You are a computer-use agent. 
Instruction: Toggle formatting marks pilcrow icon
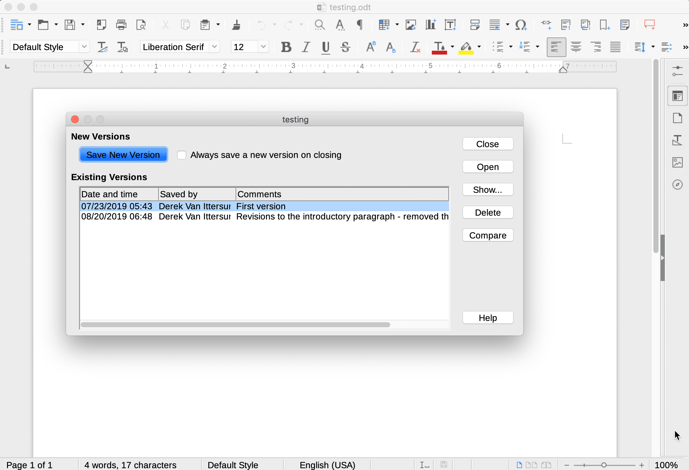click(360, 25)
